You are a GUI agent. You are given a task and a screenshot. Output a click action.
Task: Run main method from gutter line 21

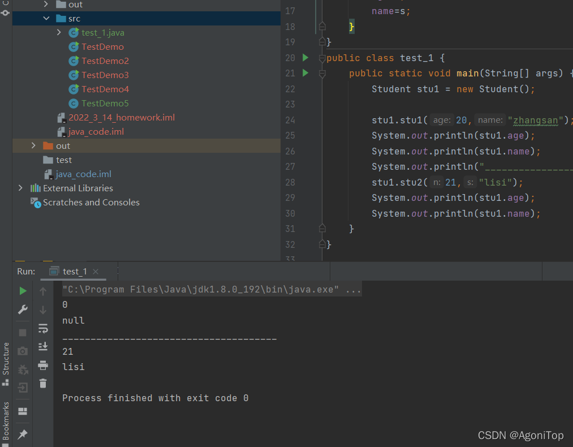[305, 73]
